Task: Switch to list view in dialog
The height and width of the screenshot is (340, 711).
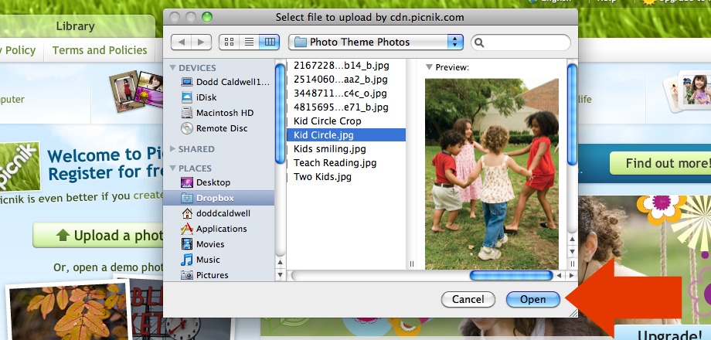Action: click(x=249, y=42)
